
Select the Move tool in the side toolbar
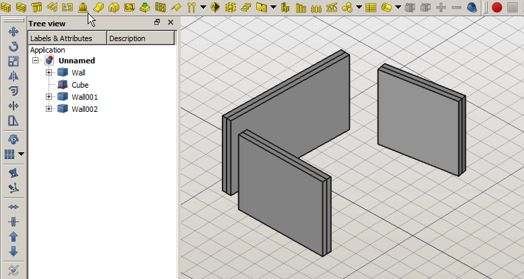[13, 32]
